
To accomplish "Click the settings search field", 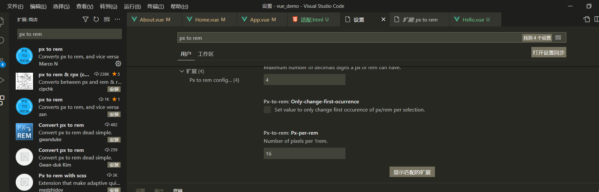I will [x=350, y=38].
